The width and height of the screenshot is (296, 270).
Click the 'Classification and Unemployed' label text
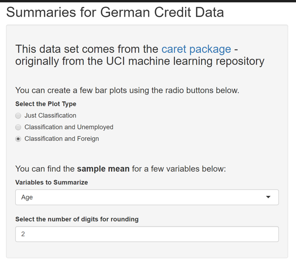tap(69, 127)
